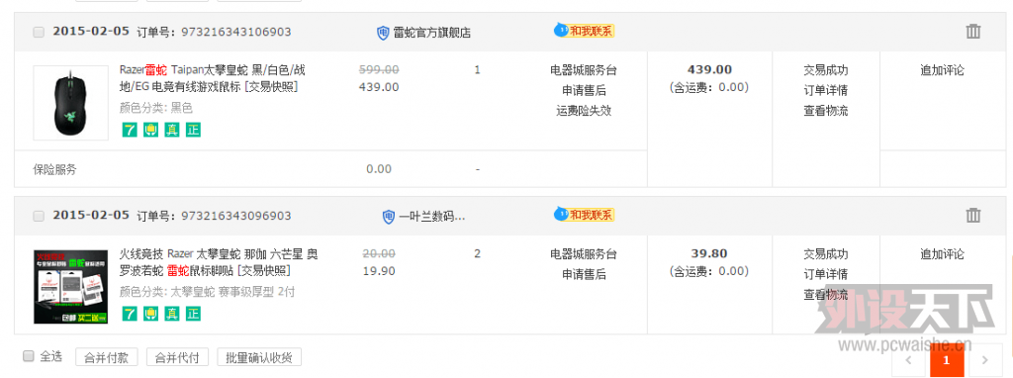
Task: Click the green 7-day return badge under Razer mouse
Action: [130, 130]
